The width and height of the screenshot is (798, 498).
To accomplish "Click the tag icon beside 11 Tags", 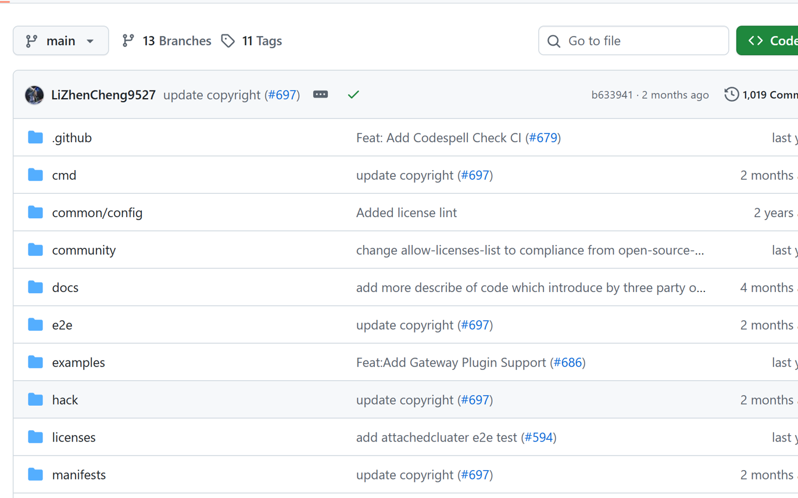I will click(228, 41).
